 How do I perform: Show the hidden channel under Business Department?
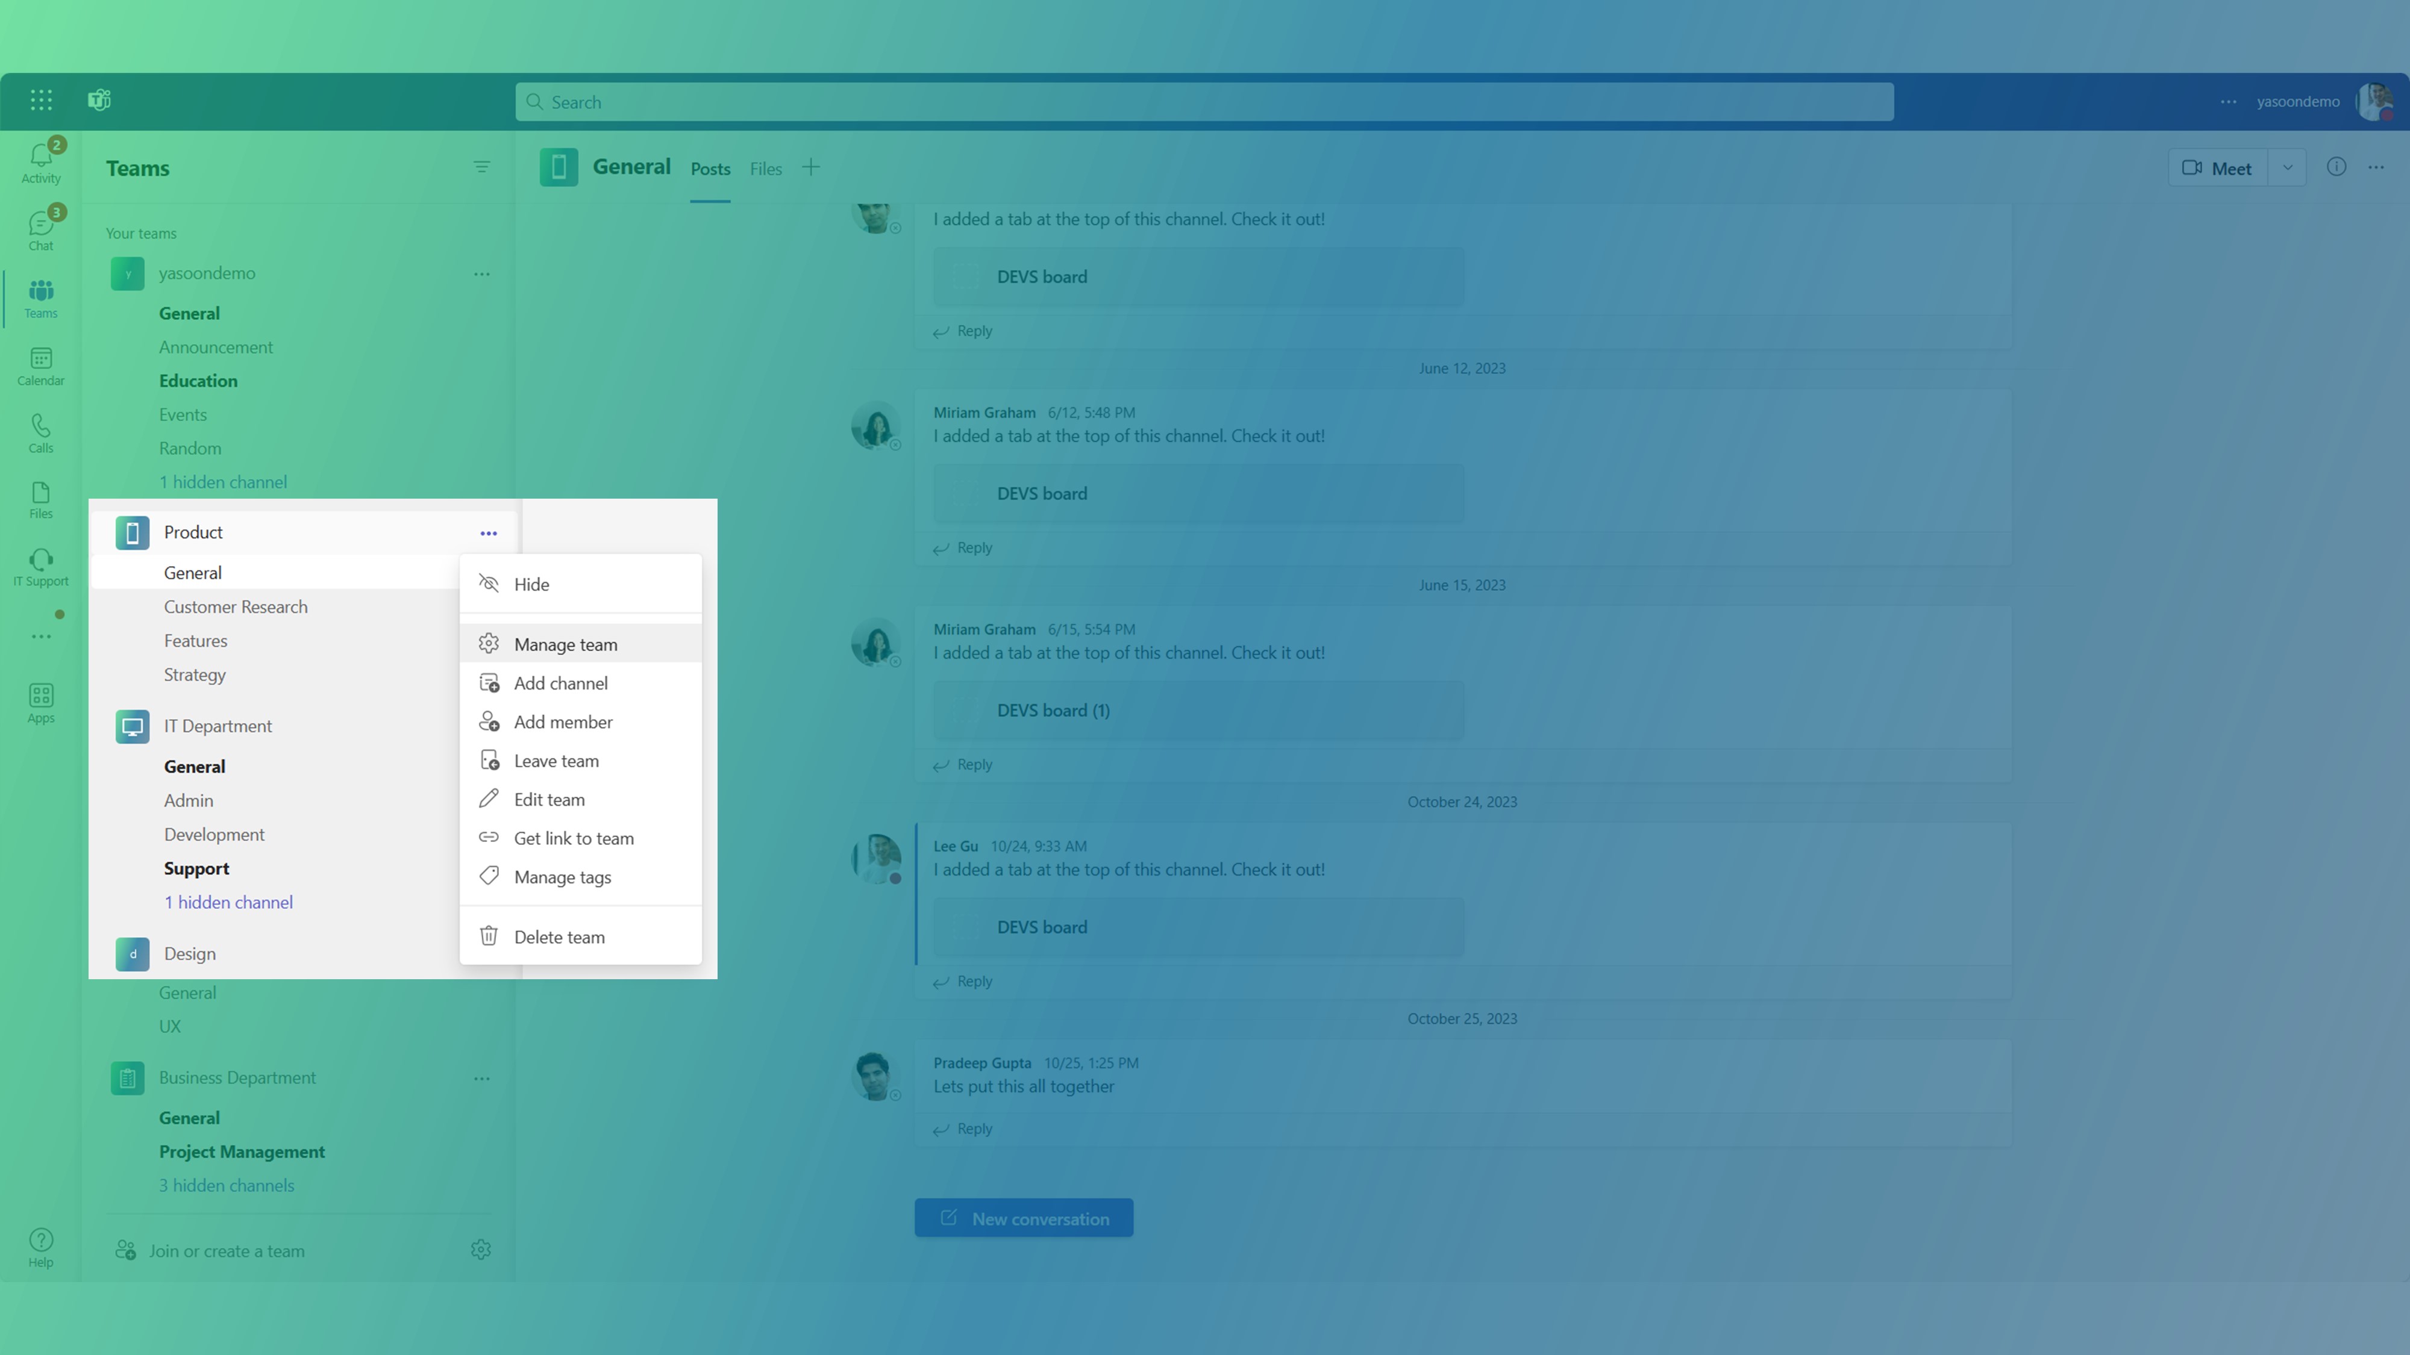pos(227,1185)
